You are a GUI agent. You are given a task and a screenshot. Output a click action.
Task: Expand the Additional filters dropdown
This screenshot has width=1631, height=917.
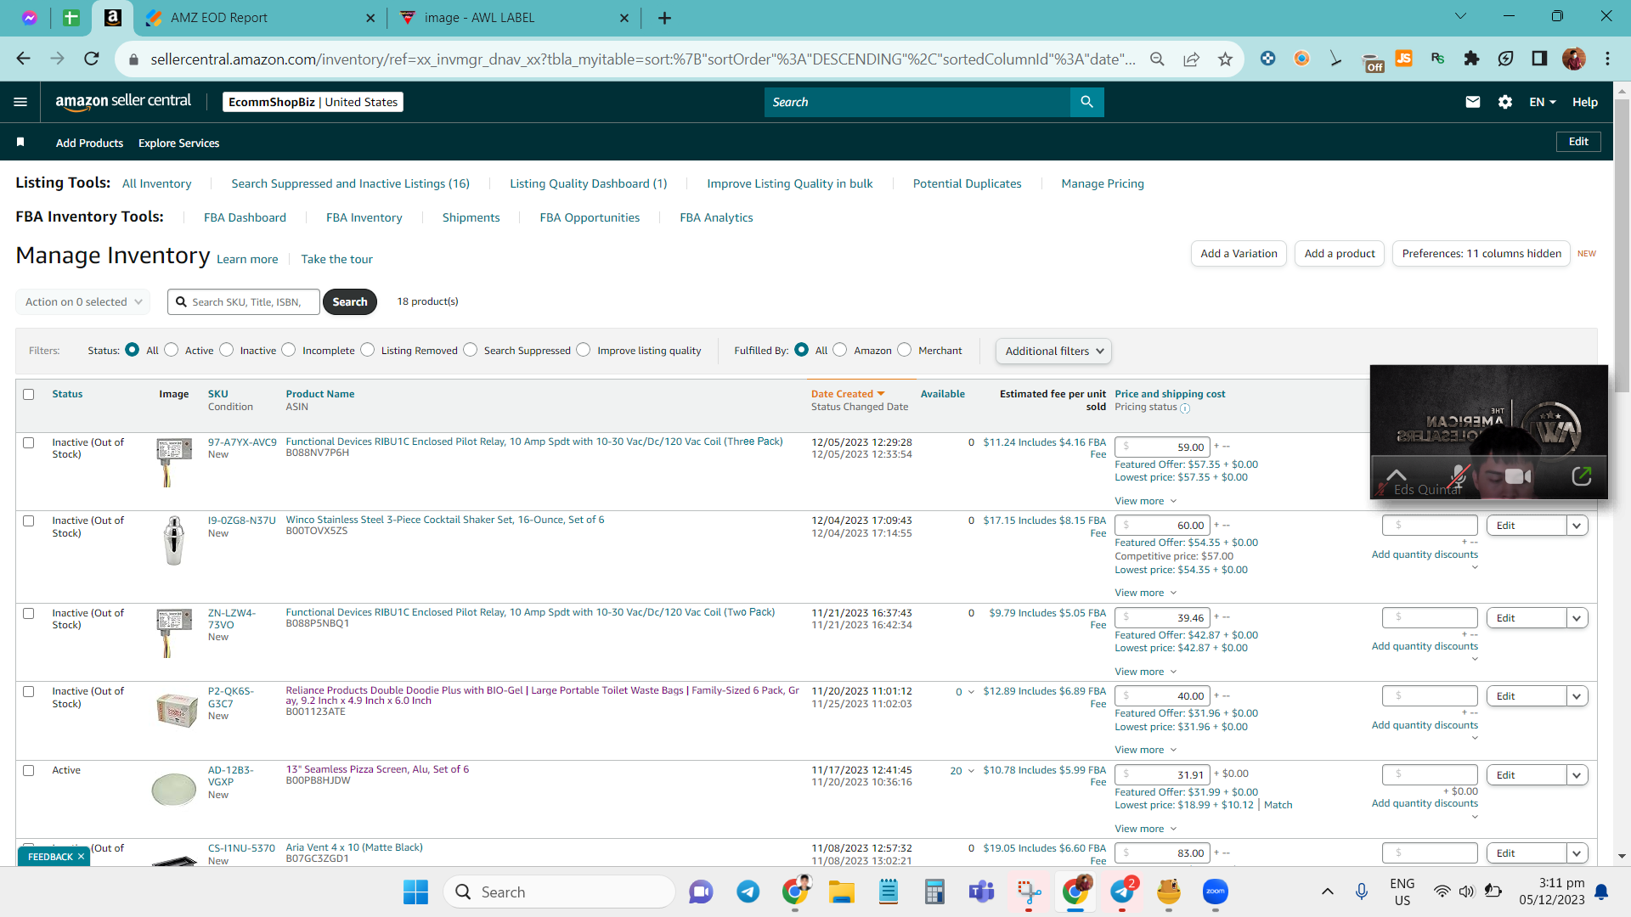point(1053,351)
